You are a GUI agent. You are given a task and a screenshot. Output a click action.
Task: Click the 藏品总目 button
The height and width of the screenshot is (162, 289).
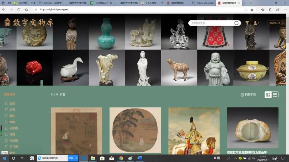point(275,23)
